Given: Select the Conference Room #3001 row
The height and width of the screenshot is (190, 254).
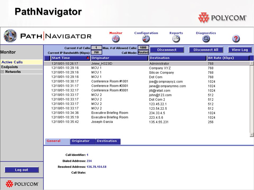Looking at the screenshot, I should tap(147, 91).
